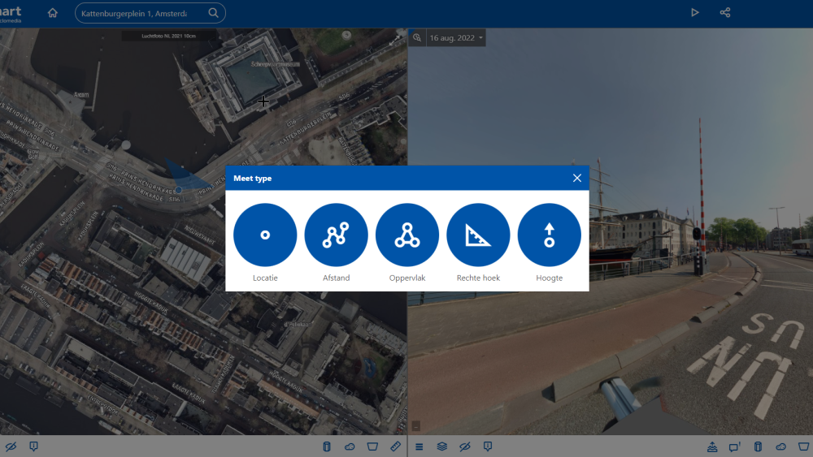This screenshot has height=457, width=813.
Task: Click the zoom magnifier beside the date
Action: tap(417, 38)
